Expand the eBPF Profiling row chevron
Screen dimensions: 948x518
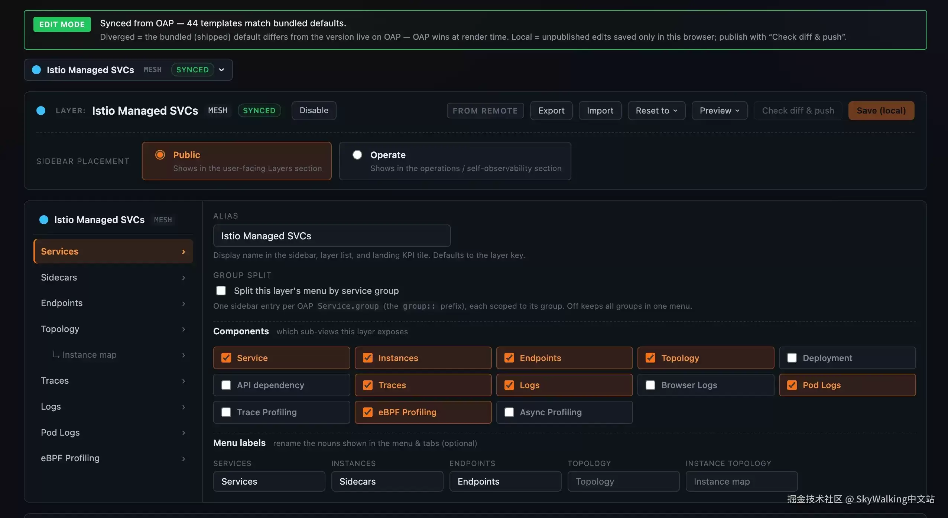tap(184, 459)
